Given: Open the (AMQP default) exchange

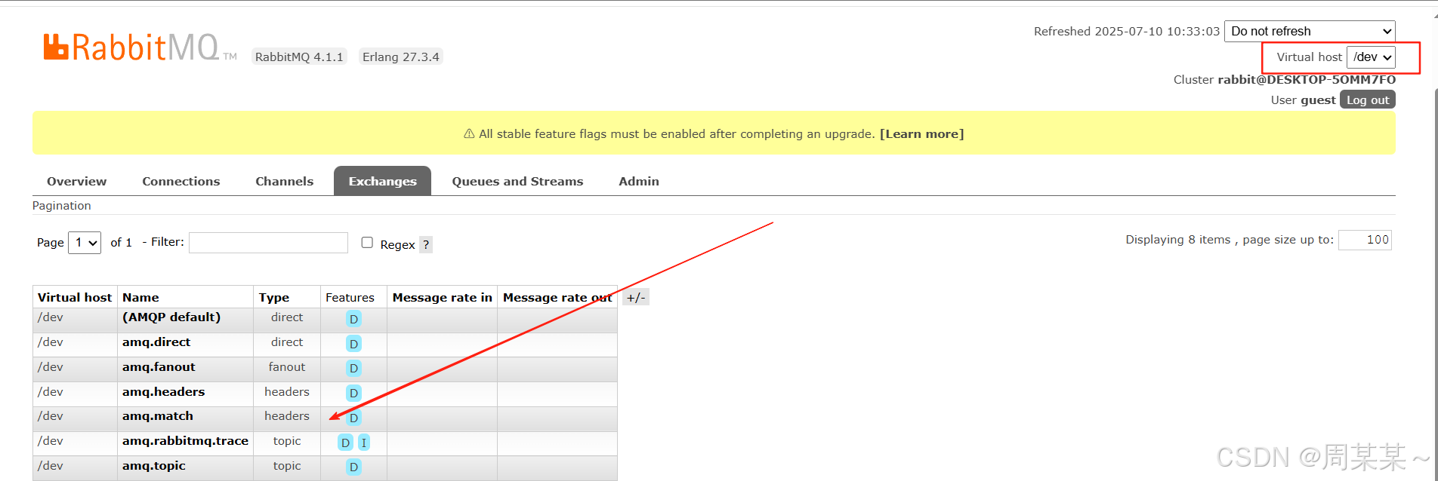Looking at the screenshot, I should [x=171, y=317].
